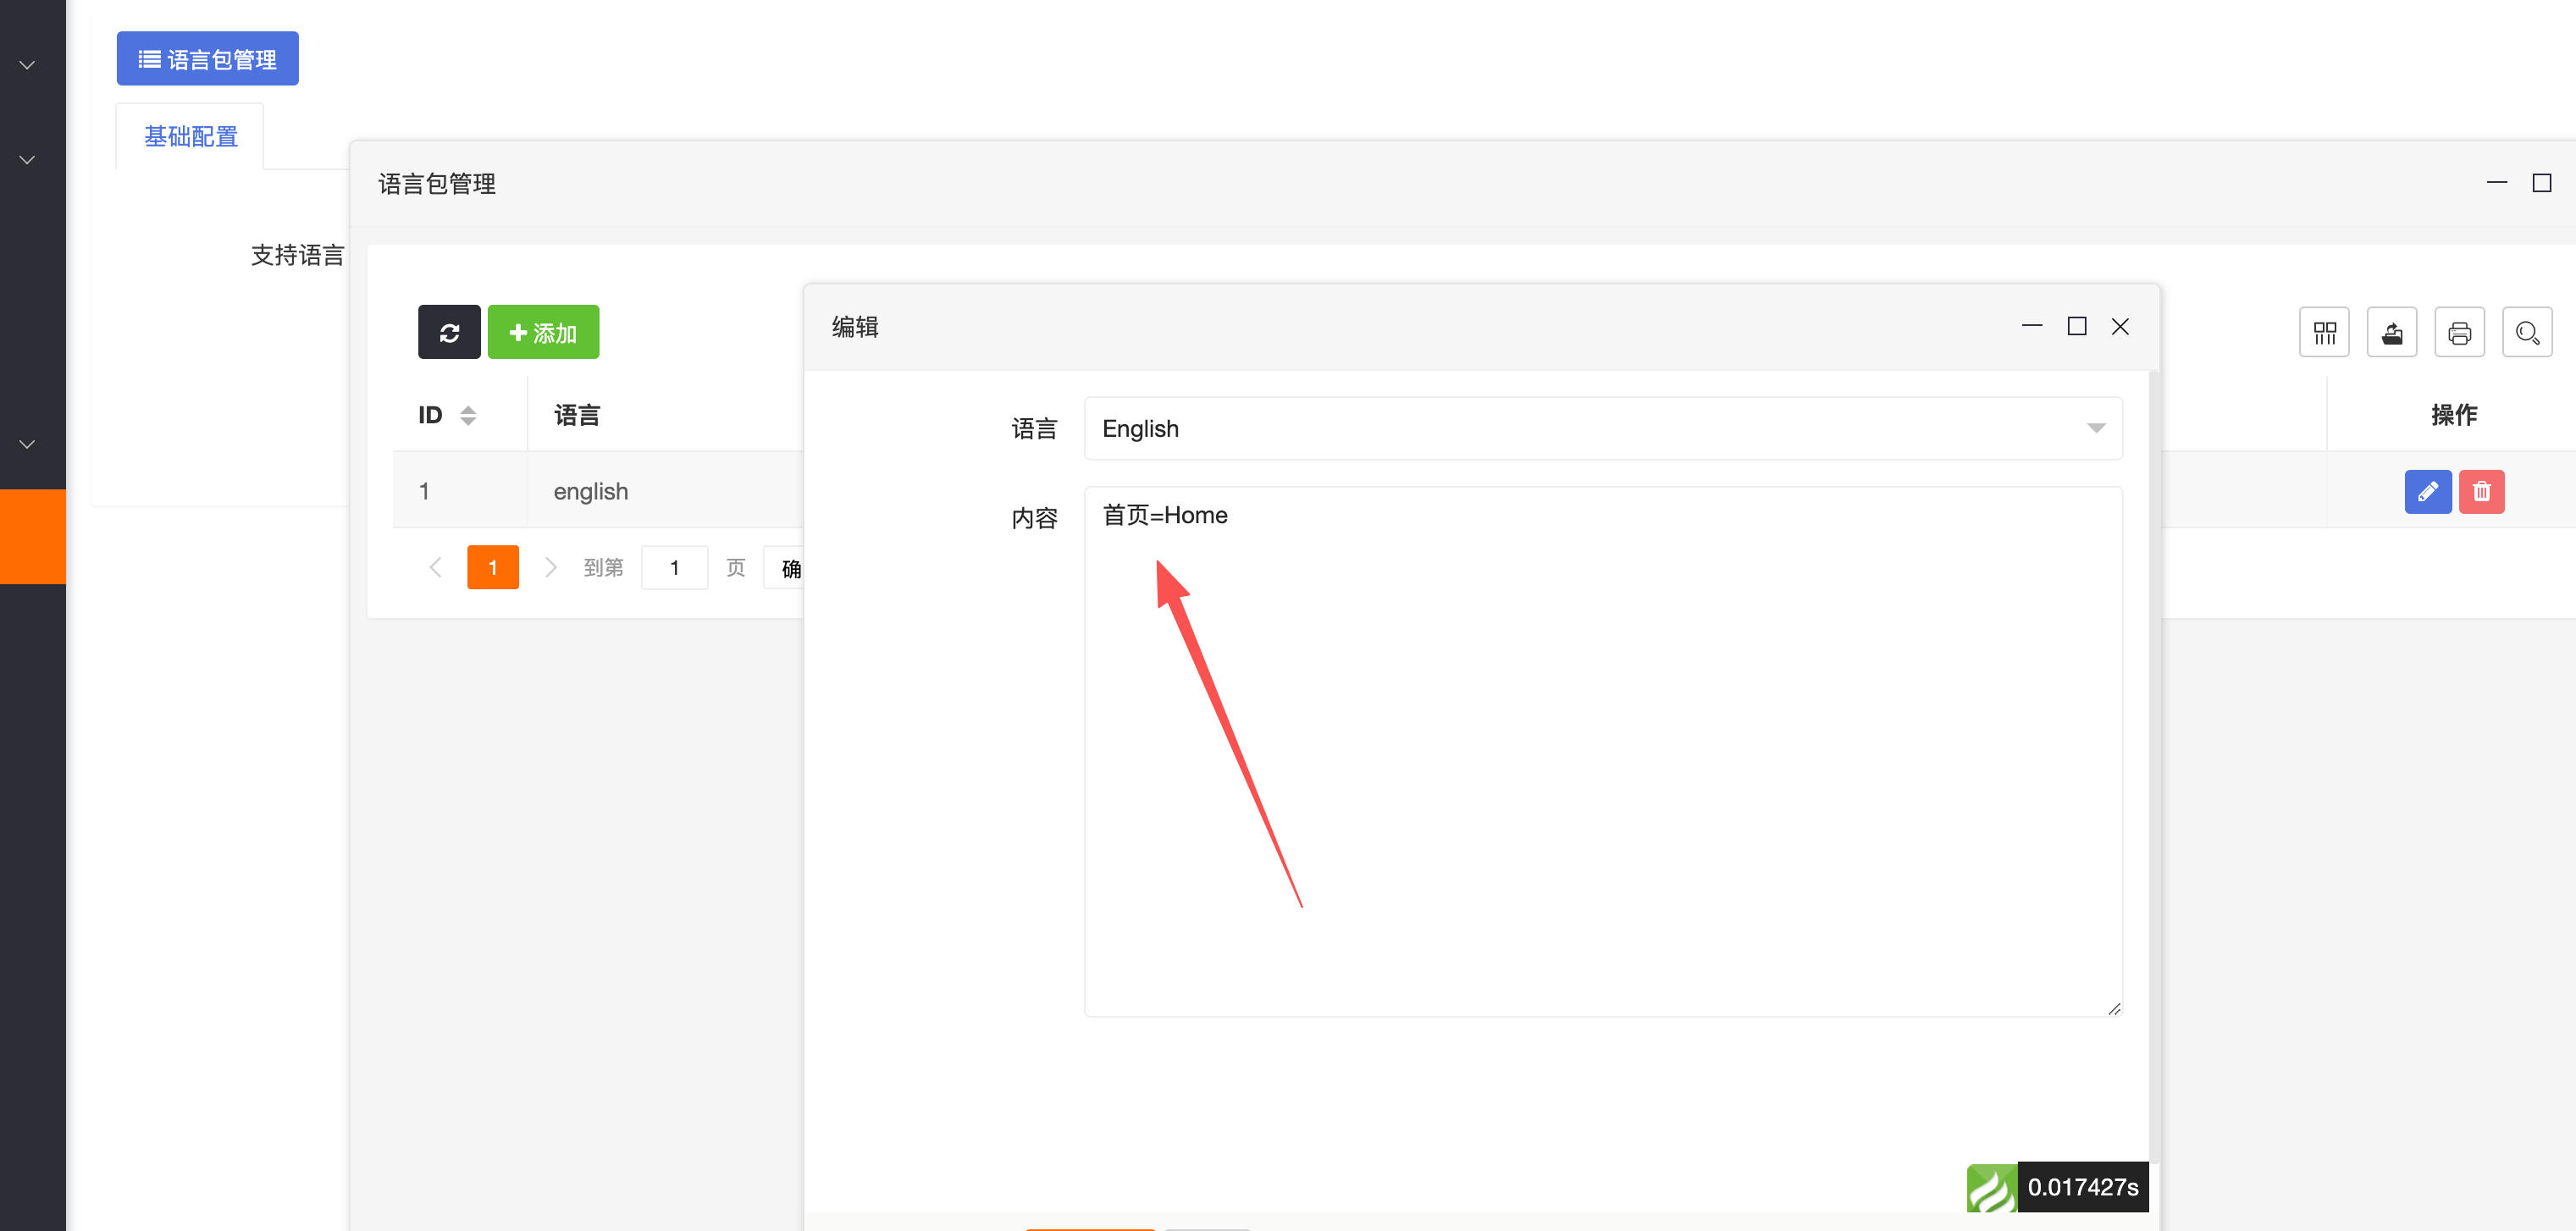This screenshot has width=2576, height=1231.
Task: Select the orange highlighted sidebar item
Action: (33, 536)
